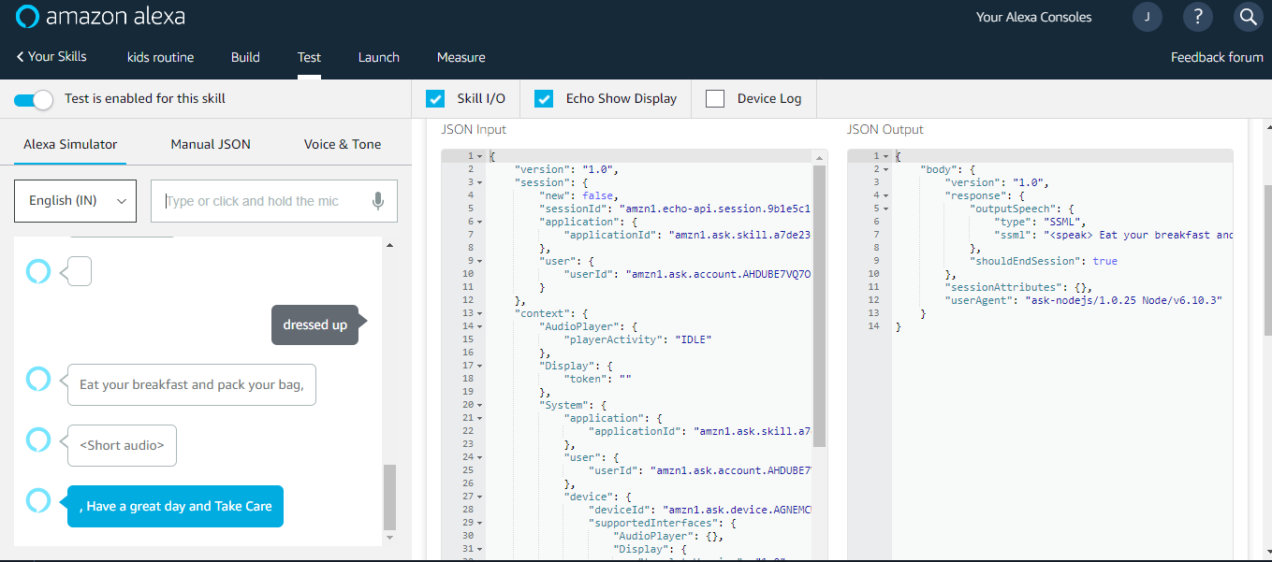1272x562 pixels.
Task: Click the microphone icon in the input box
Action: pyautogui.click(x=378, y=201)
